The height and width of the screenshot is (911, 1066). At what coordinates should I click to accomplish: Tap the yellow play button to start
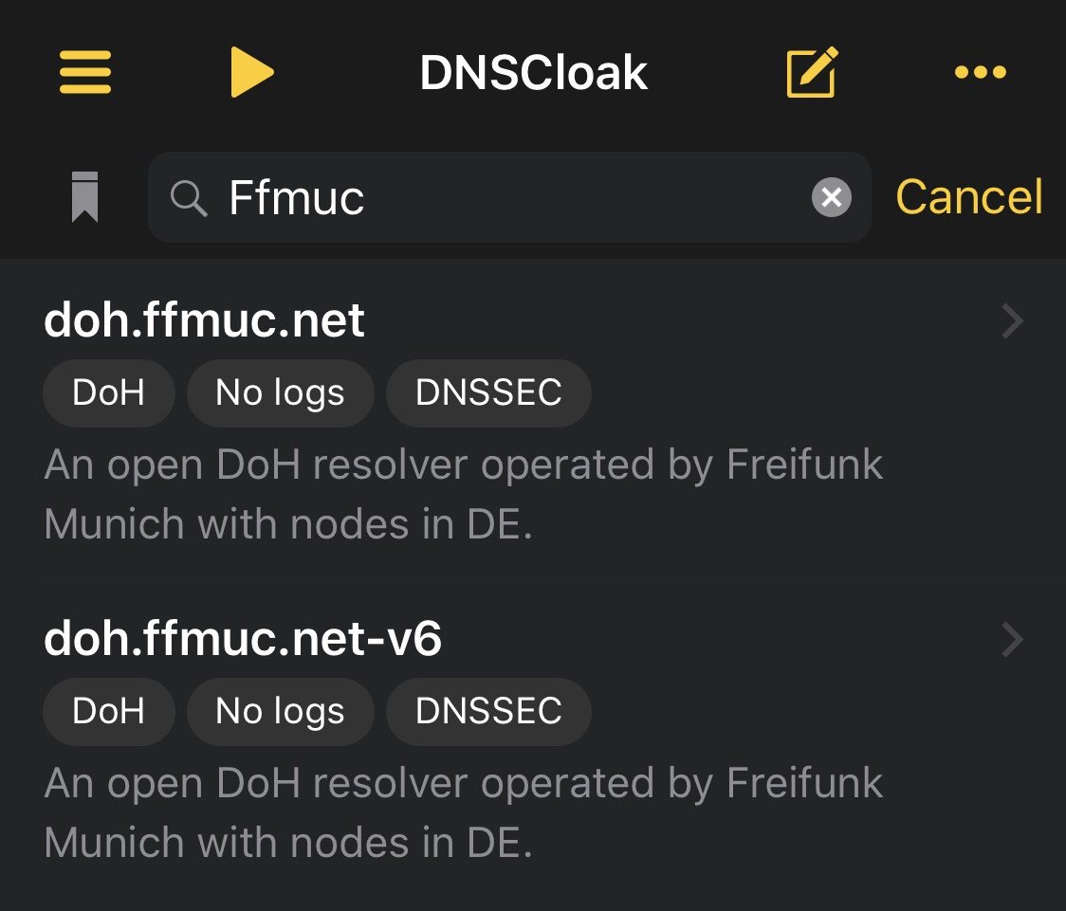(251, 72)
